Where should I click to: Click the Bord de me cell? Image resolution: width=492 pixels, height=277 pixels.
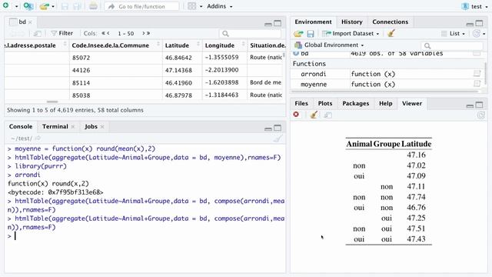tap(266, 82)
